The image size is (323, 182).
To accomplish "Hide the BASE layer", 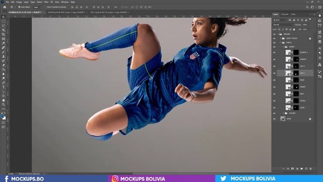I will [274, 119].
